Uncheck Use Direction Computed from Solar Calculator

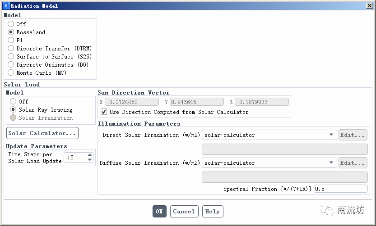point(104,112)
